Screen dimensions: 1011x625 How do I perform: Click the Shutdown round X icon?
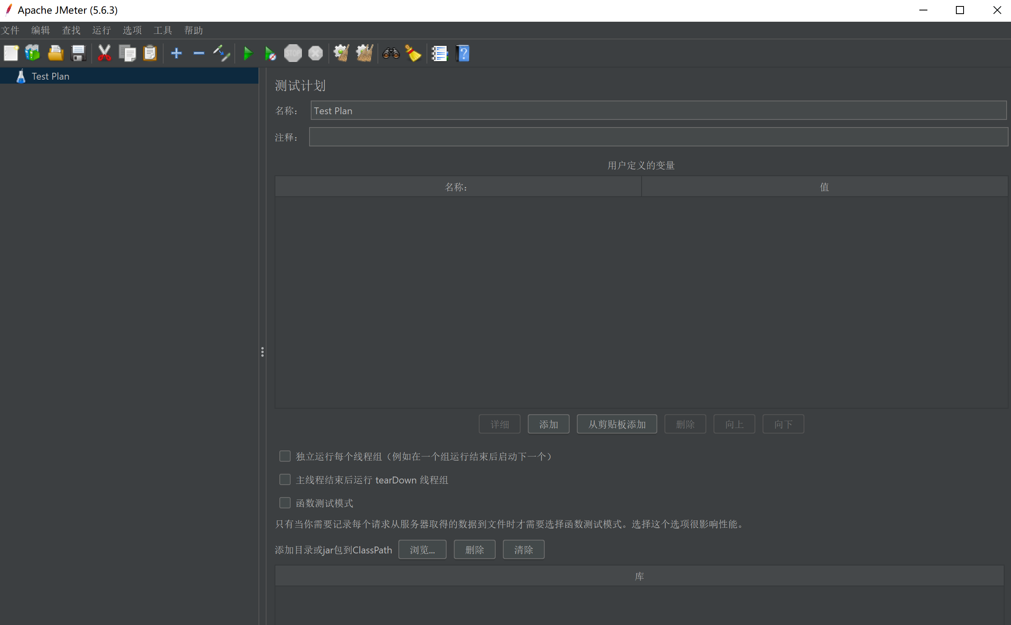pos(316,53)
